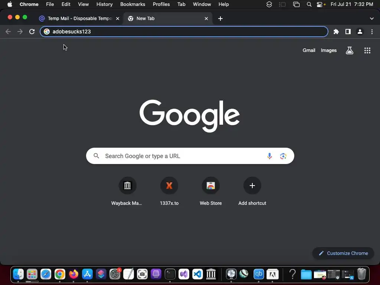Open Shortcuts app from the Dock
The width and height of the screenshot is (380, 285).
pyautogui.click(x=101, y=274)
